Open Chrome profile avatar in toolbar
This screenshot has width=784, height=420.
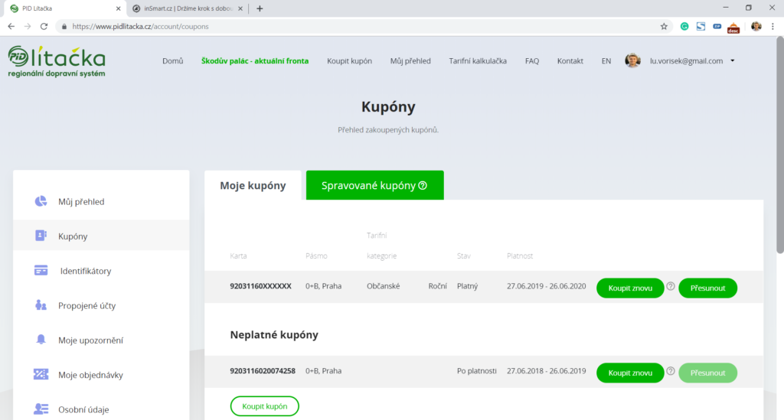(x=756, y=27)
